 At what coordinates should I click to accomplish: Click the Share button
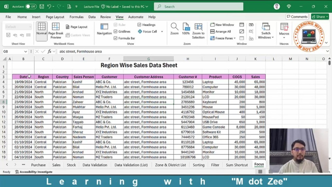[x=320, y=17]
